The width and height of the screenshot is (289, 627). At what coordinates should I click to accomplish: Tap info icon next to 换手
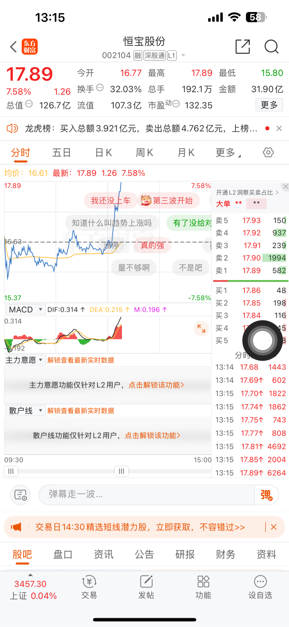100,88
